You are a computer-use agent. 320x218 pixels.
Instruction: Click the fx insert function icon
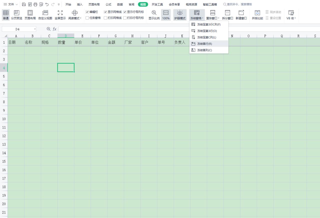click(x=54, y=29)
